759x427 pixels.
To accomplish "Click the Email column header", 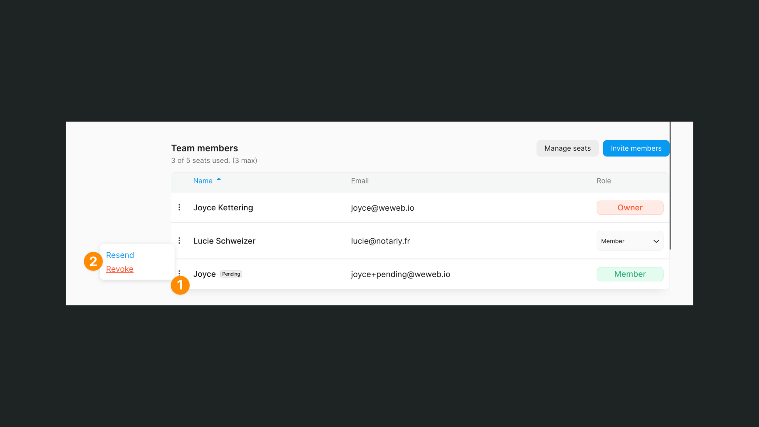I will (x=360, y=181).
